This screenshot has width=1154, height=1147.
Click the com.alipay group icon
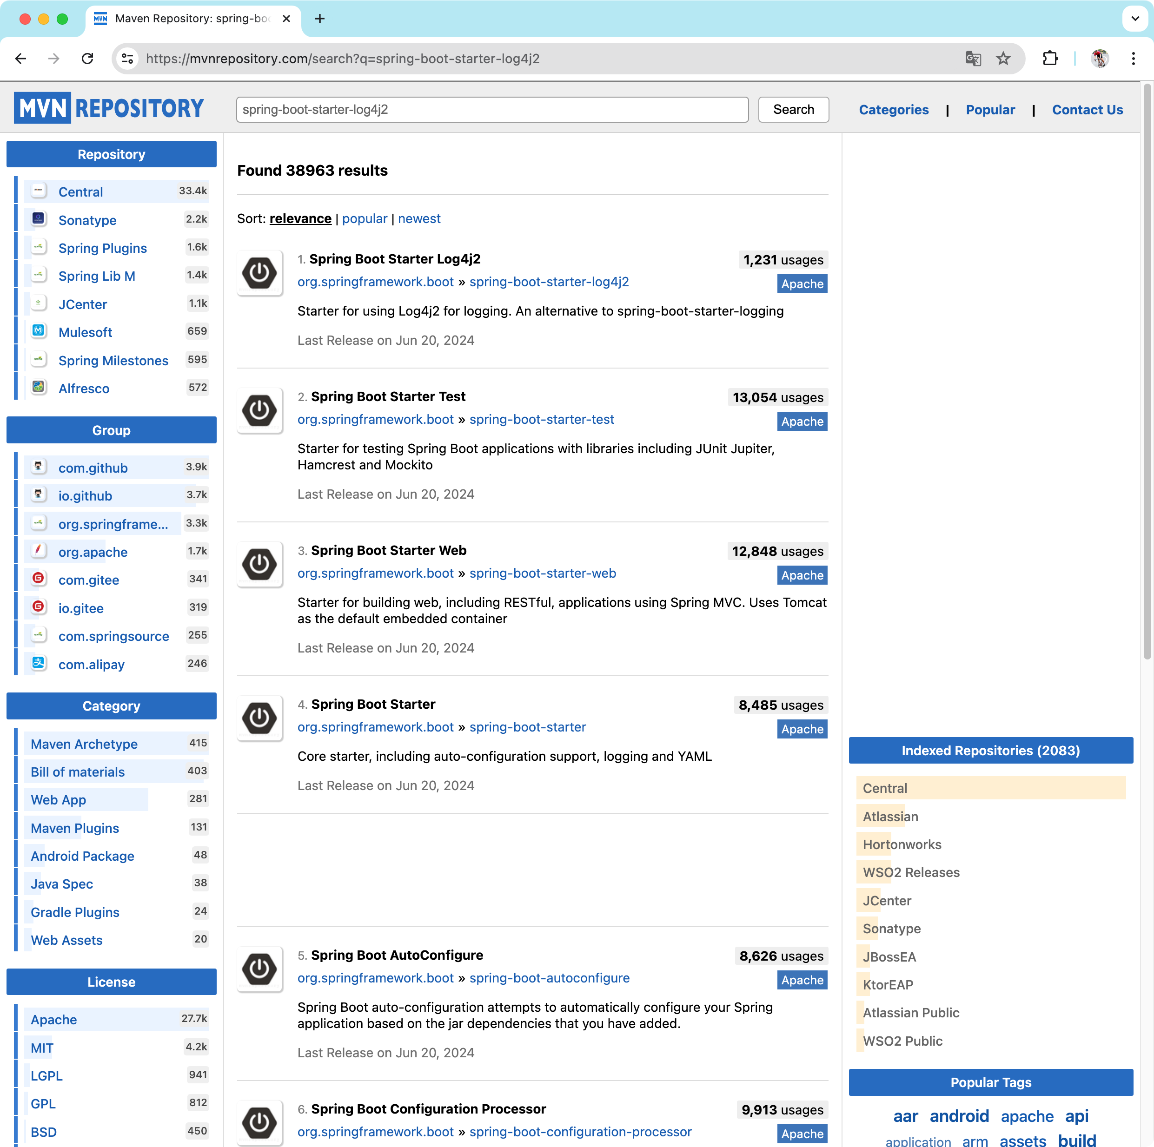click(x=39, y=663)
